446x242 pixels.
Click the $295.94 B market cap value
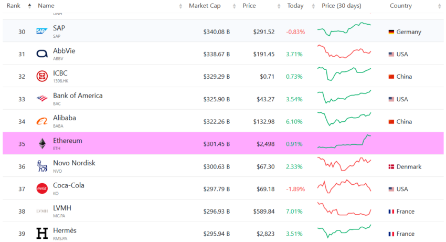pos(217,234)
